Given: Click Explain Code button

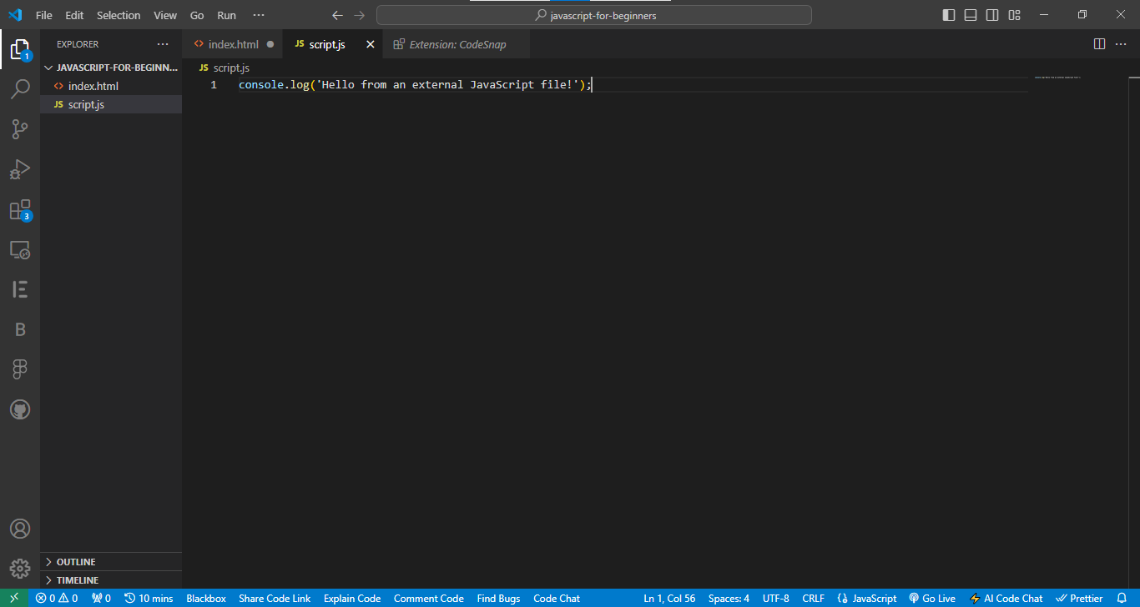Looking at the screenshot, I should (x=352, y=598).
